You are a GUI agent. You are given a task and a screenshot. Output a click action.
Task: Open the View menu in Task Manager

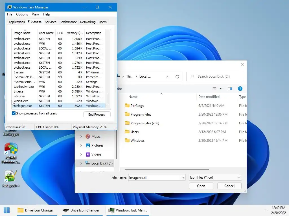tap(35, 14)
